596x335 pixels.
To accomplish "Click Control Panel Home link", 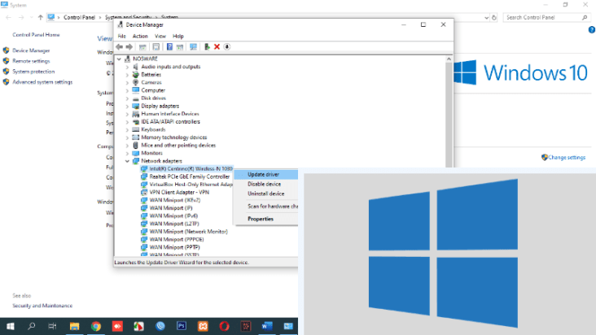I will click(x=36, y=34).
